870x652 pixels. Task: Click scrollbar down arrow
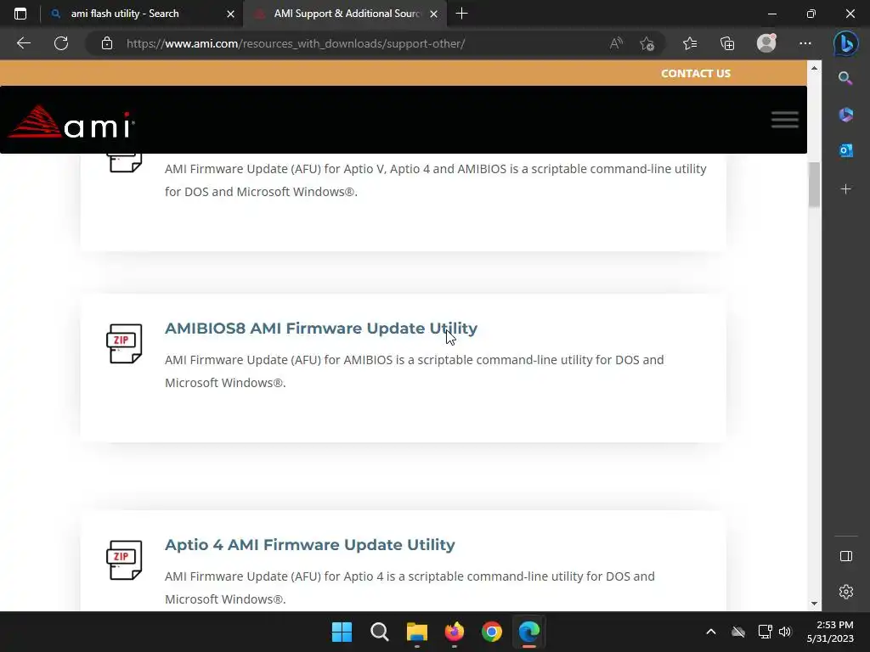point(814,604)
